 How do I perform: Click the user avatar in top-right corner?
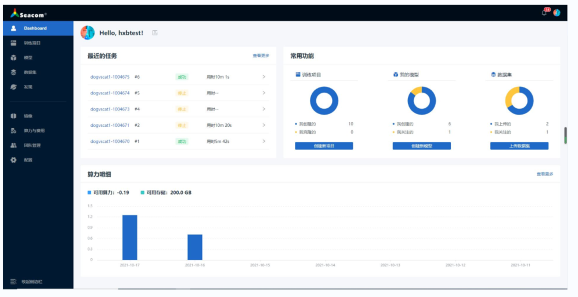pyautogui.click(x=557, y=12)
